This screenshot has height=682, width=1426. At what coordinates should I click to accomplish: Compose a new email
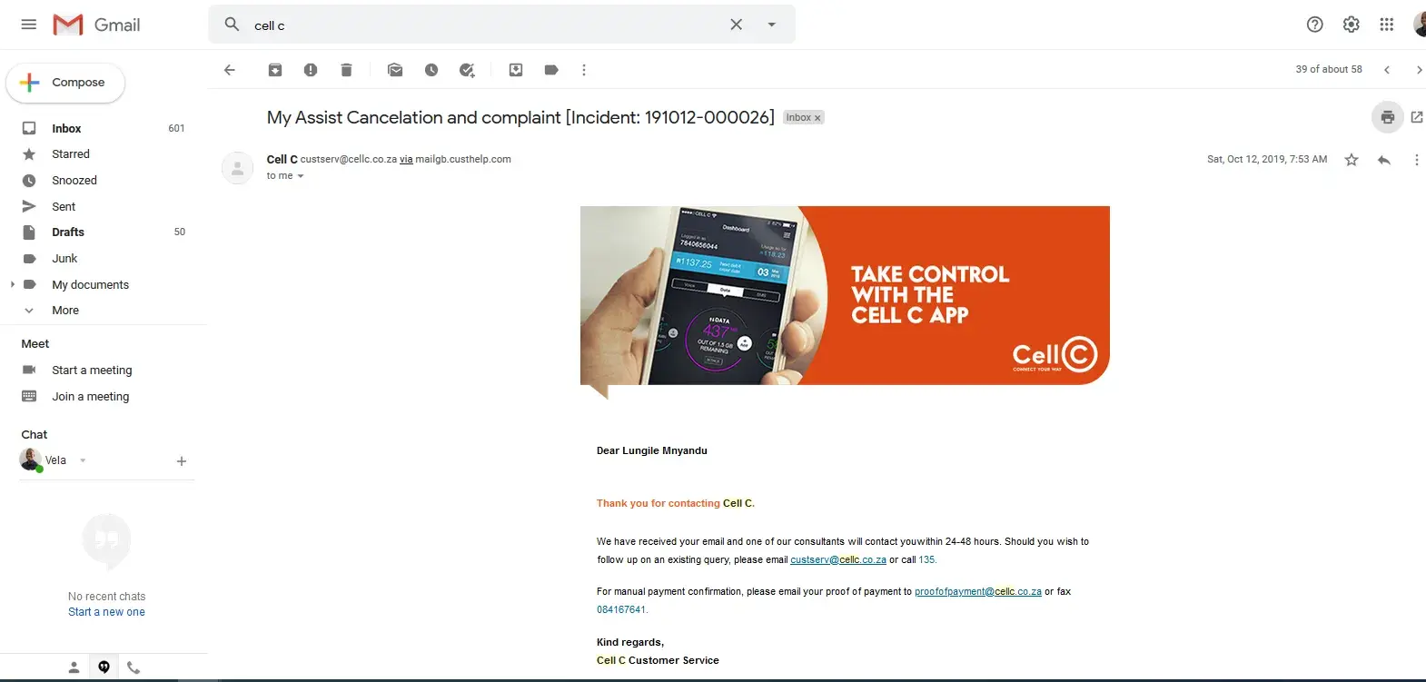pyautogui.click(x=65, y=83)
